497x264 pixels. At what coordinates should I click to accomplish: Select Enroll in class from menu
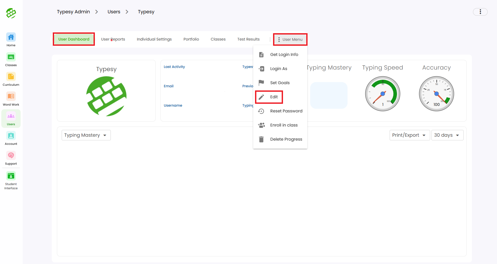point(280,125)
